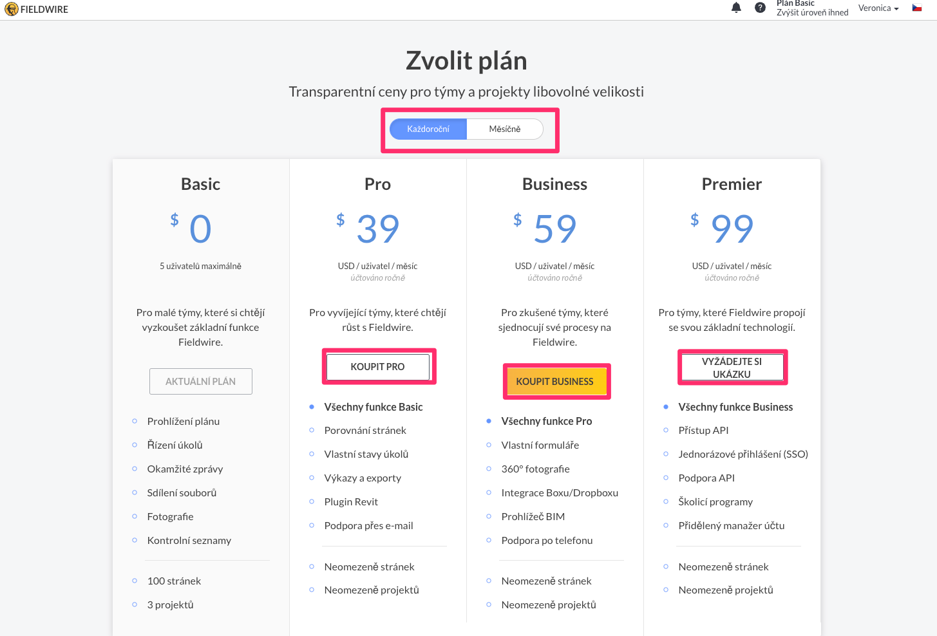Expand the Veronica user dropdown
Viewport: 937px width, 636px height.
(878, 8)
